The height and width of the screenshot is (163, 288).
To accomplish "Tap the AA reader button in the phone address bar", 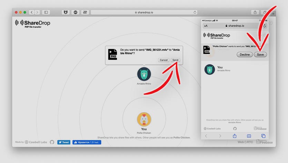I will (x=206, y=26).
